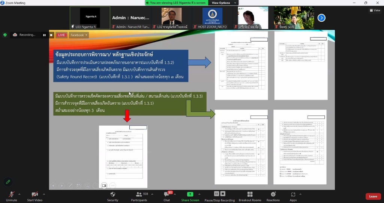This screenshot has width=384, height=203.
Task: Select the HOST ZOOM_NICFD participant tile
Action: (212, 18)
